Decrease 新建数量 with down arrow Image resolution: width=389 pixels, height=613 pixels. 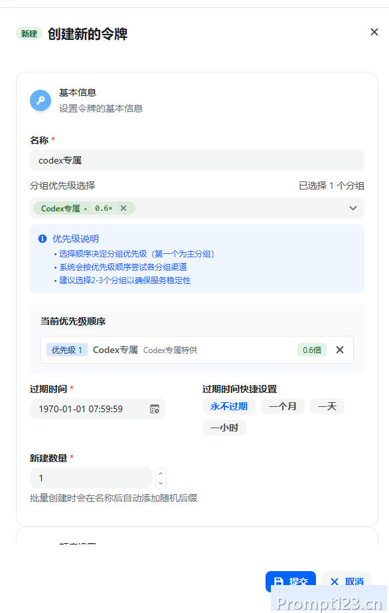tap(161, 483)
